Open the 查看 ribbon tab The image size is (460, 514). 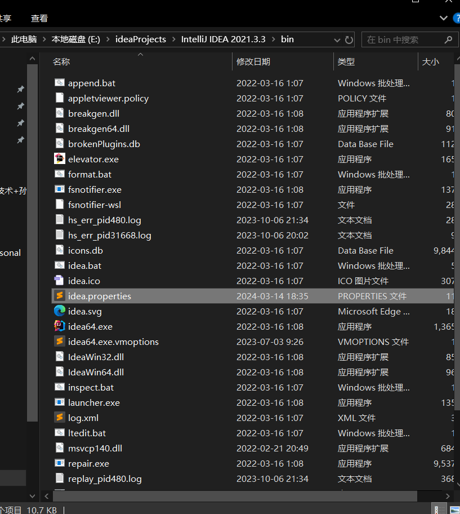[x=39, y=19]
